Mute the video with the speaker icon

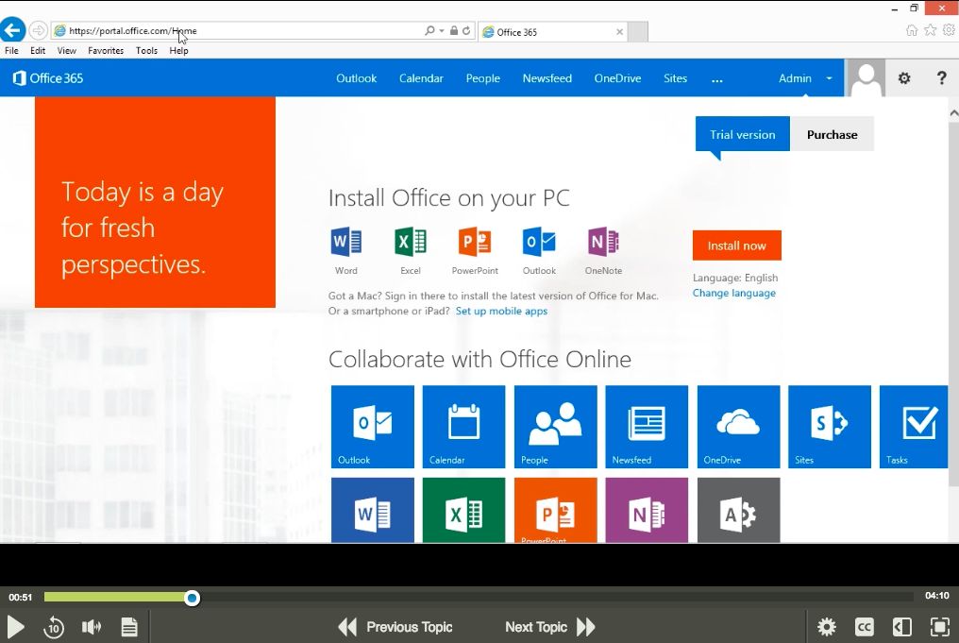click(92, 627)
